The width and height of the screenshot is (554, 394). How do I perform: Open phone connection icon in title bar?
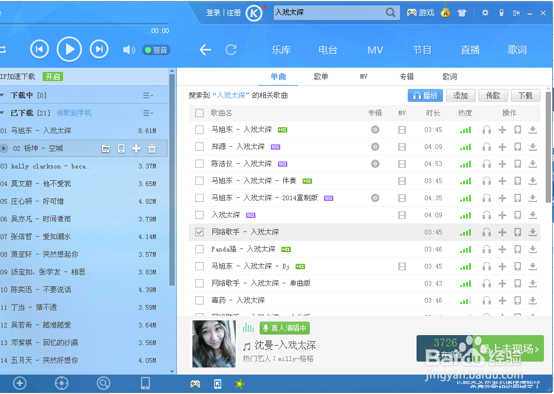click(501, 13)
